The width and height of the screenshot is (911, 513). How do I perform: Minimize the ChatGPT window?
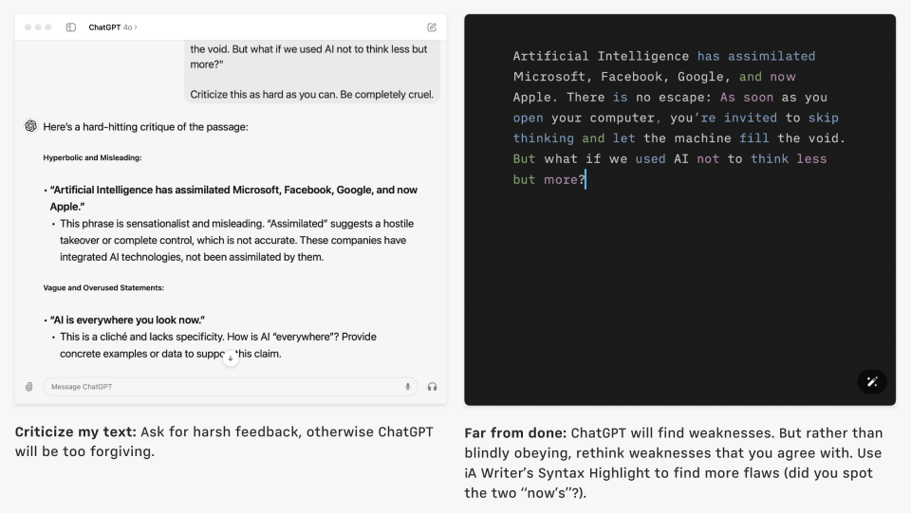(x=38, y=27)
